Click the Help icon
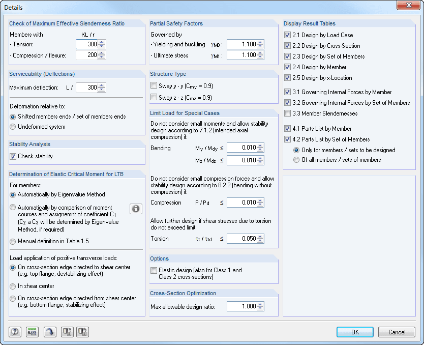Screen dimensions: 424x345 (15, 332)
